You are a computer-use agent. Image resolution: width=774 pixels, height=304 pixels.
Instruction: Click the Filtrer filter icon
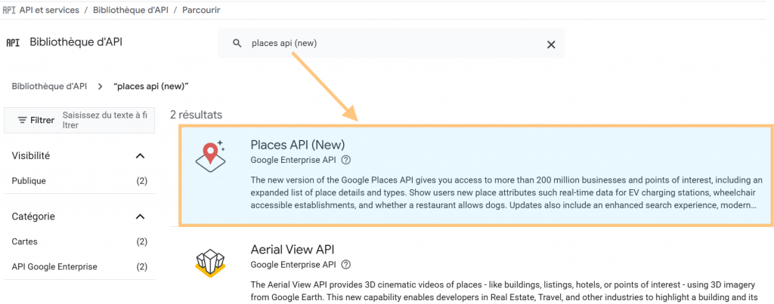[22, 120]
